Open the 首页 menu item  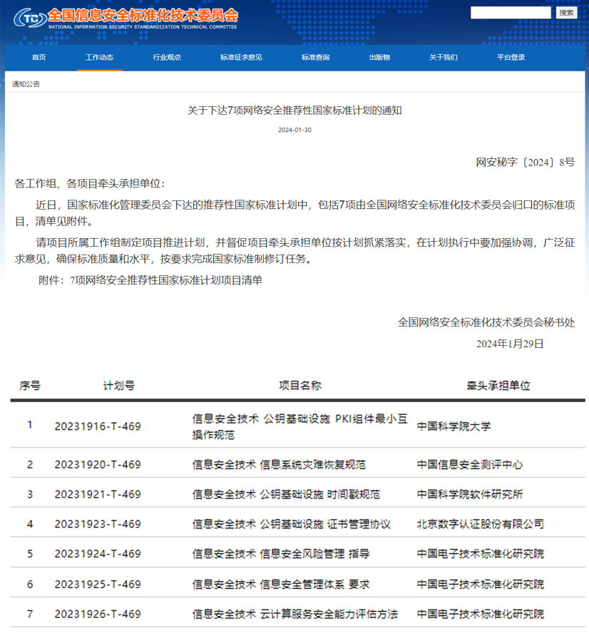click(x=39, y=57)
